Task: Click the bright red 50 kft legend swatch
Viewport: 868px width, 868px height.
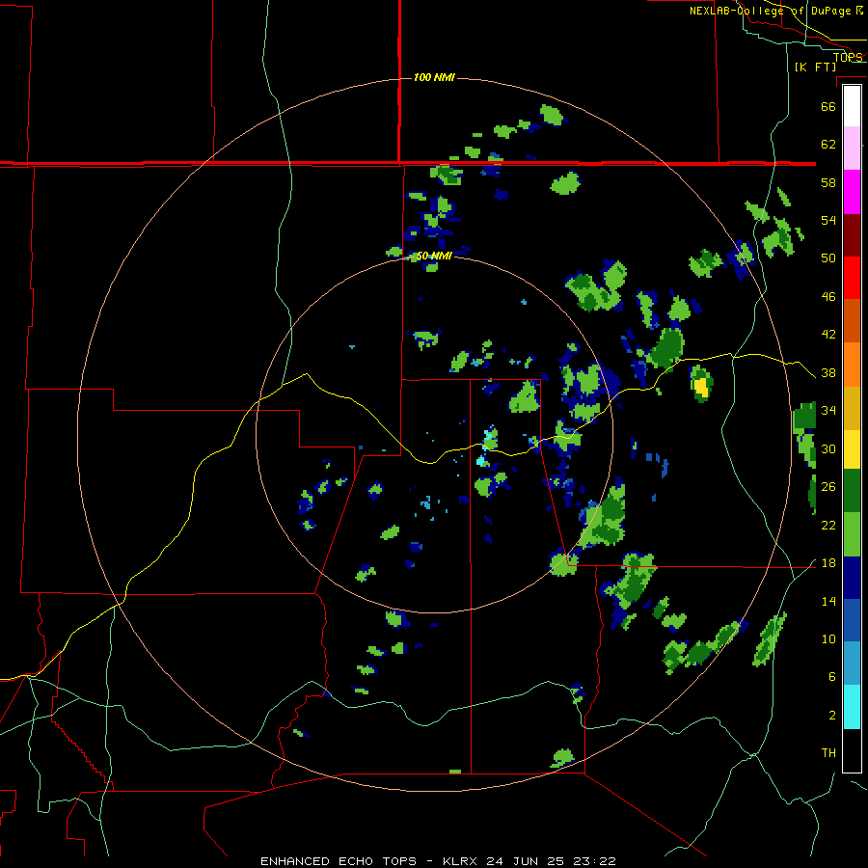Action: [852, 278]
